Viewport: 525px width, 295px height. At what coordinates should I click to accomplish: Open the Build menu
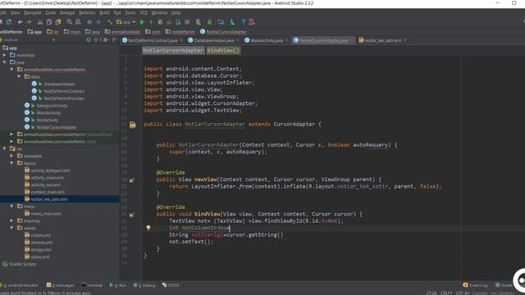[104, 13]
